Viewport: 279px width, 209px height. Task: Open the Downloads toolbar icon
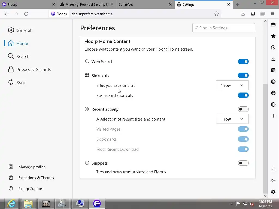243,14
